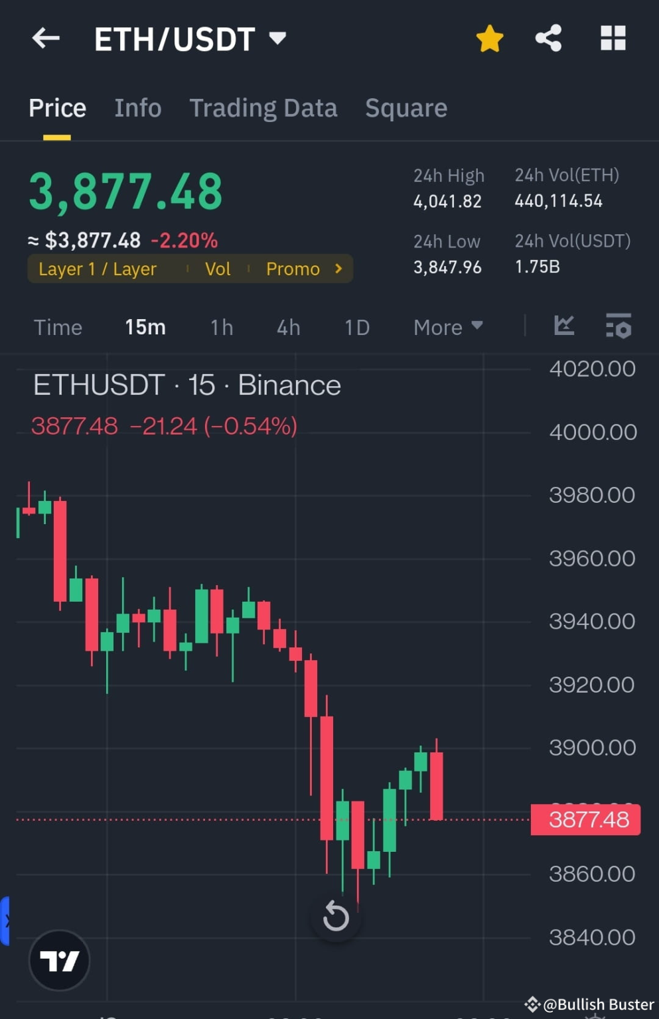Set chart interval to 1D

point(357,327)
